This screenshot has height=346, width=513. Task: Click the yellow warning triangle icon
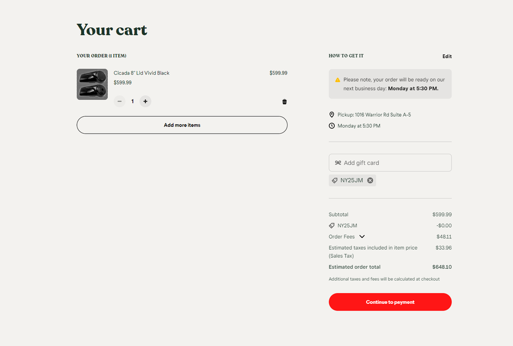tap(337, 80)
